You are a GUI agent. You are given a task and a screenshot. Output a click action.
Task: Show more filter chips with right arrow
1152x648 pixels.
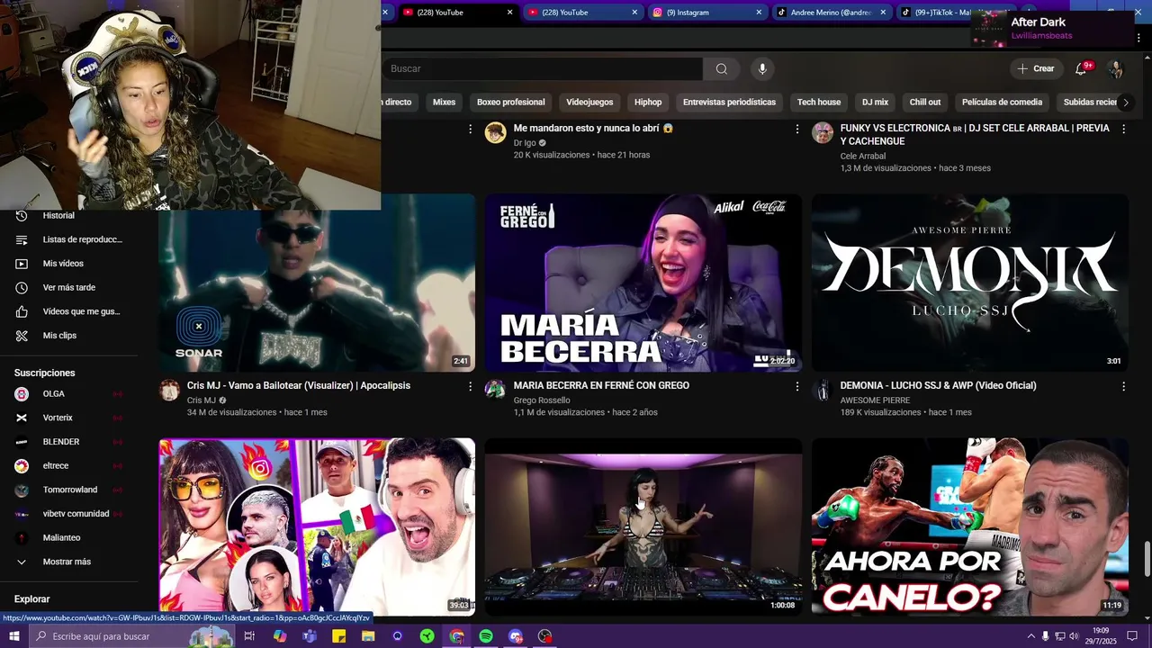[x=1125, y=103]
